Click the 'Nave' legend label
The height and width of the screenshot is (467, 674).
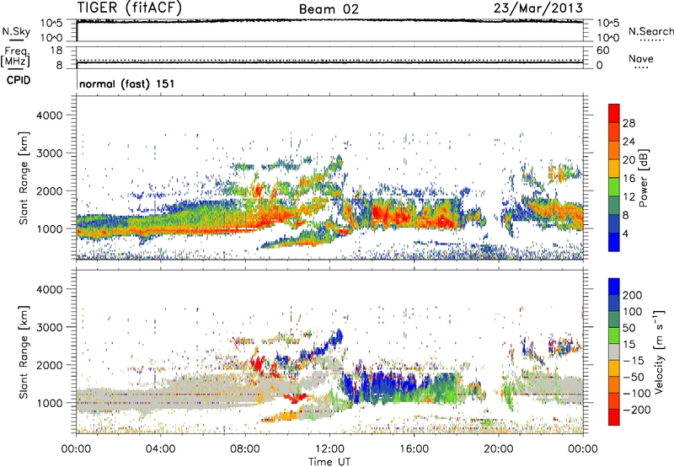[x=641, y=58]
